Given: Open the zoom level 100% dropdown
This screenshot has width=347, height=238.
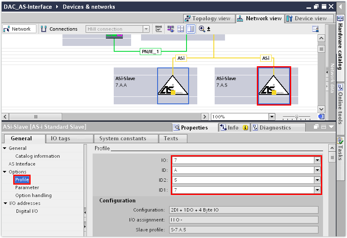Looking at the screenshot, I should (272, 117).
